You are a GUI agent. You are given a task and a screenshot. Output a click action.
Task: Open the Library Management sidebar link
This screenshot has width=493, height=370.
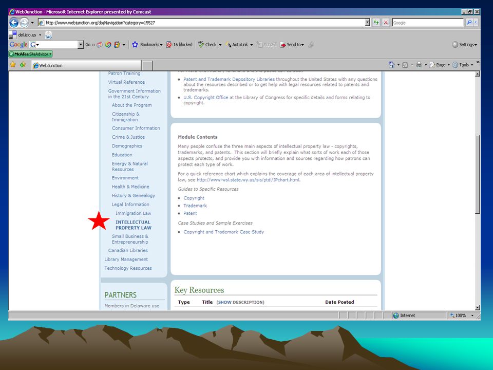coord(126,259)
